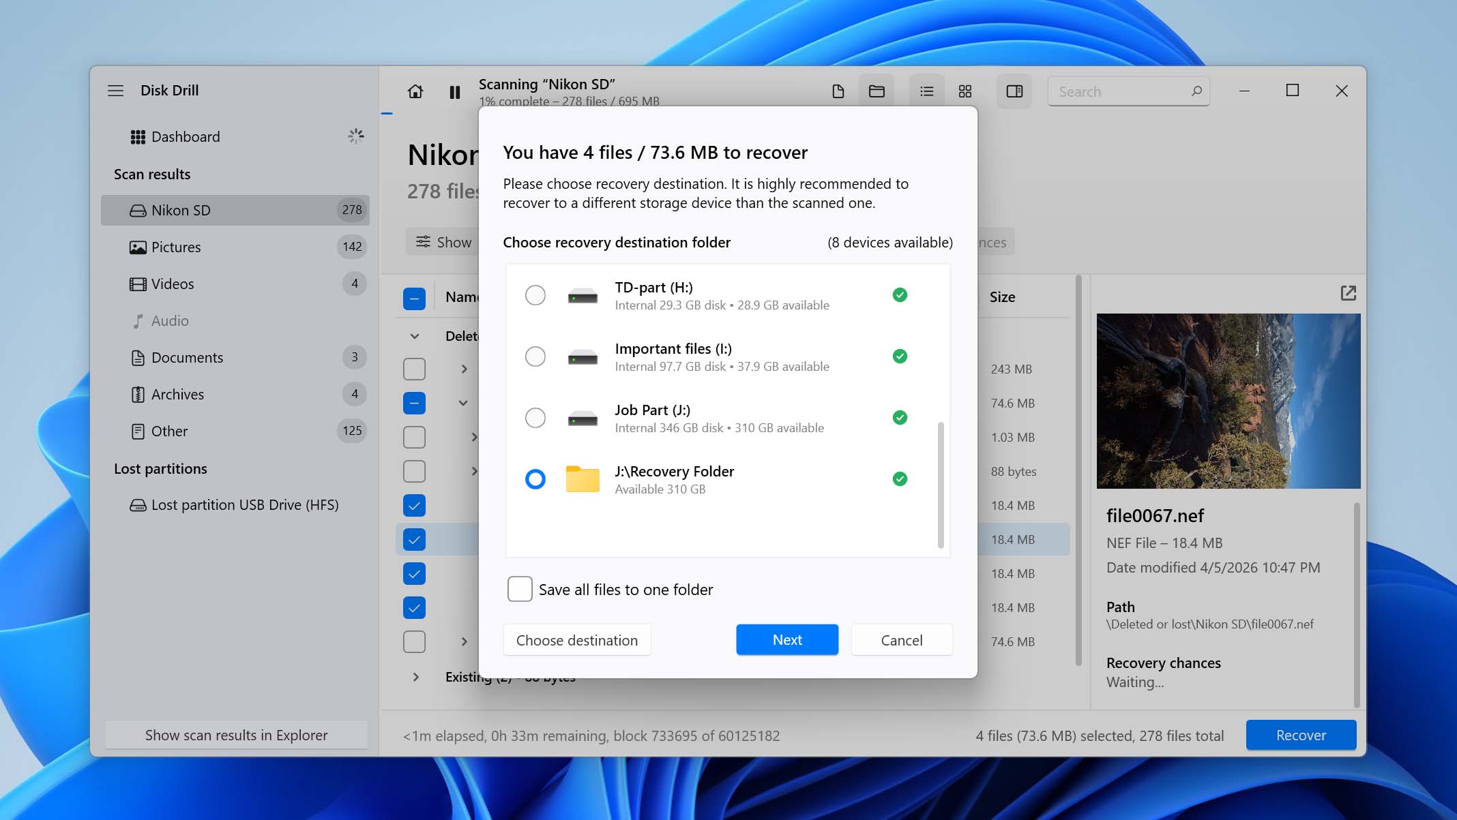Click Show scan results in Explorer
This screenshot has width=1457, height=820.
point(235,735)
